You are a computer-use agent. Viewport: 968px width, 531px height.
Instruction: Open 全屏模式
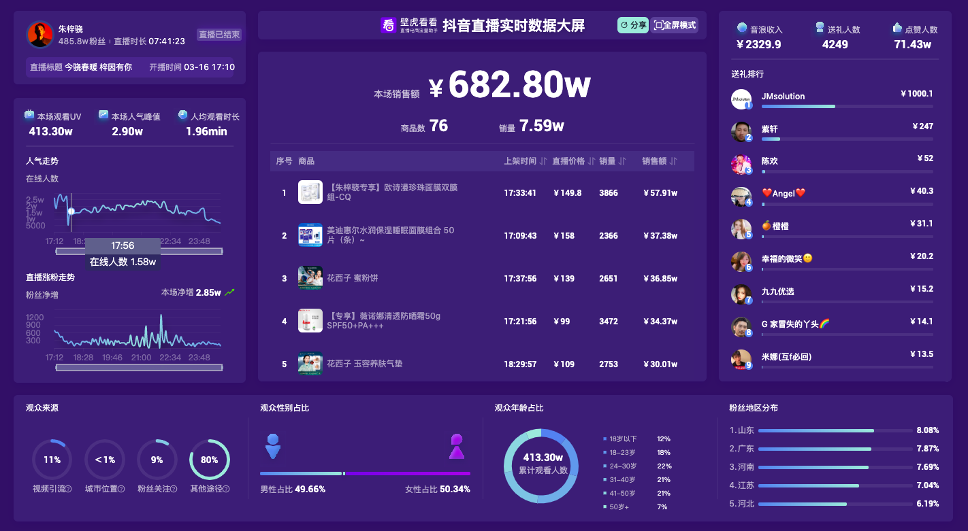coord(674,25)
